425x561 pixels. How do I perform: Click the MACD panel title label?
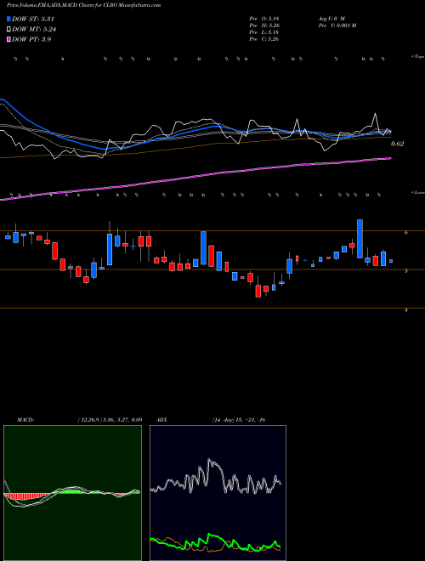pyautogui.click(x=25, y=420)
